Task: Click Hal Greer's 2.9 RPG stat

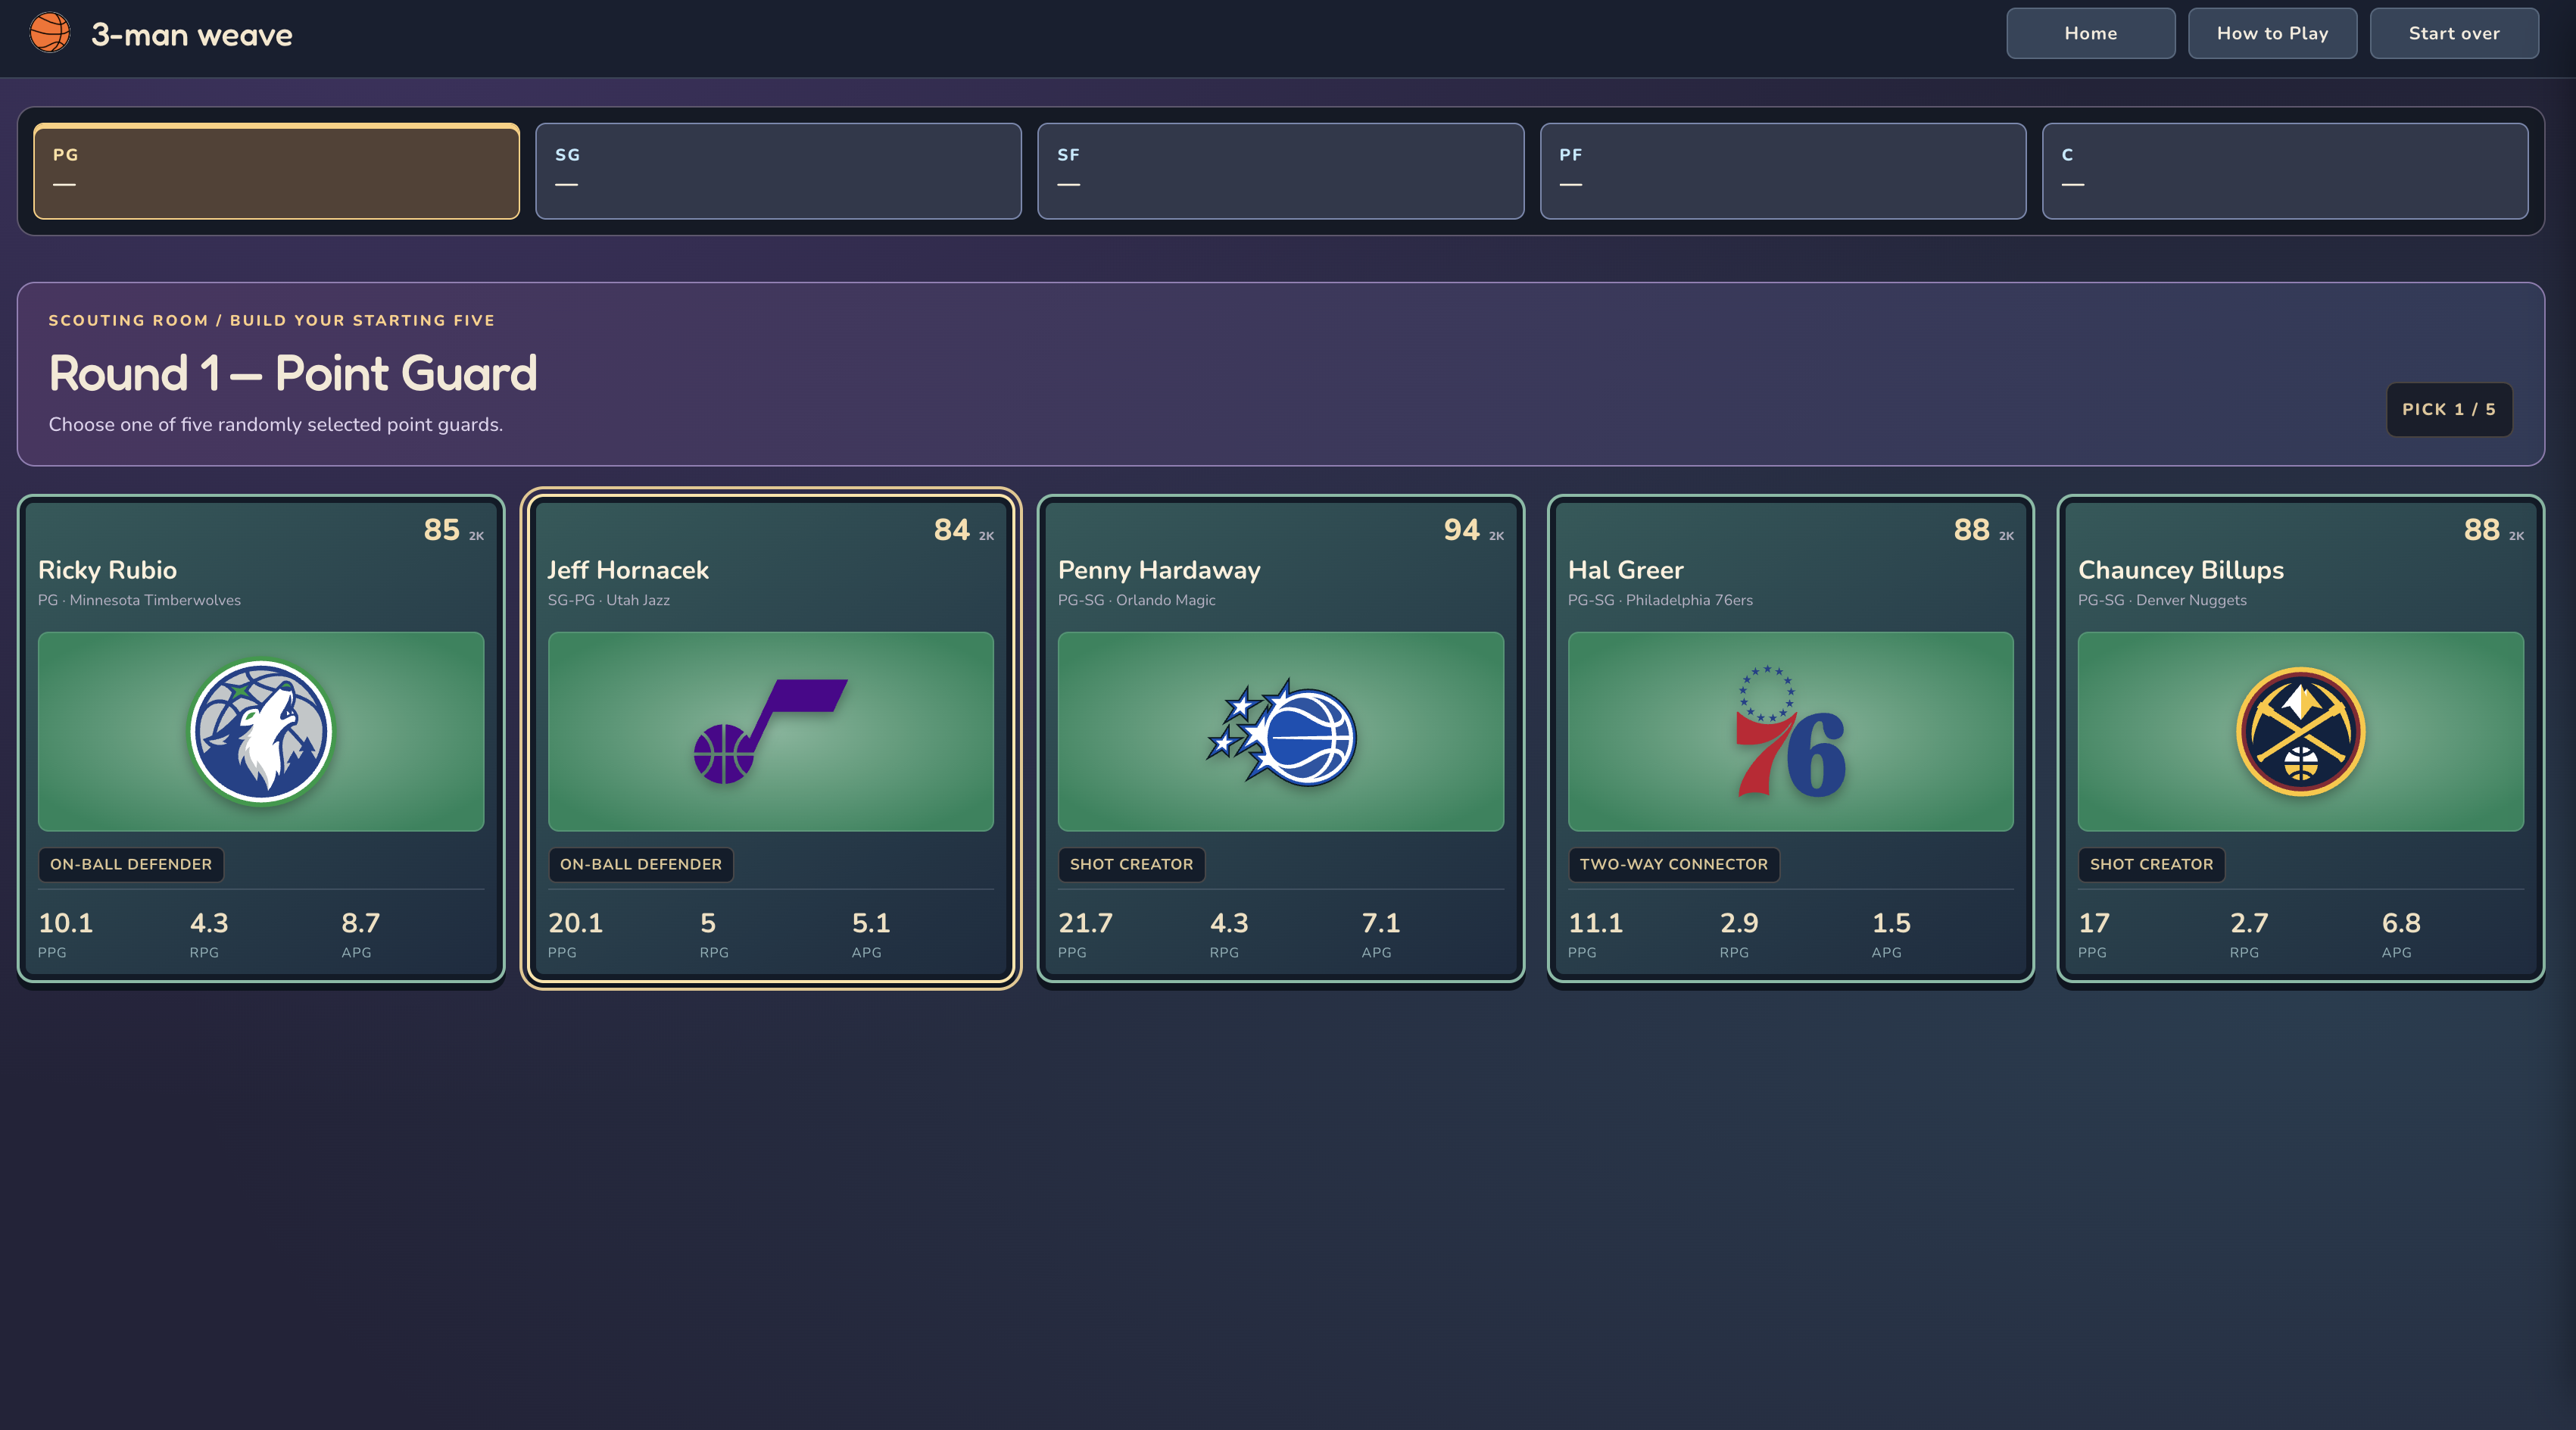Action: click(1739, 933)
